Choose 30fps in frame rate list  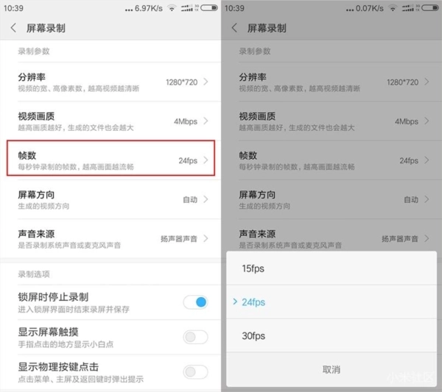point(331,335)
